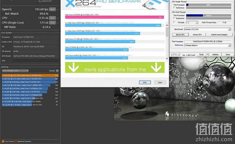The image size is (235, 144).
Task: Click the CPU-Z Tools button
Action: tap(201, 55)
